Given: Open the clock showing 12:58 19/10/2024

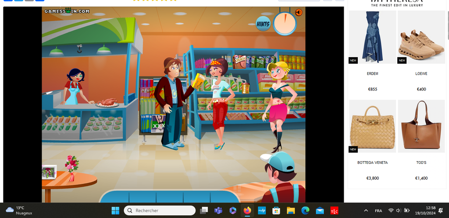Looking at the screenshot, I should coord(425,211).
